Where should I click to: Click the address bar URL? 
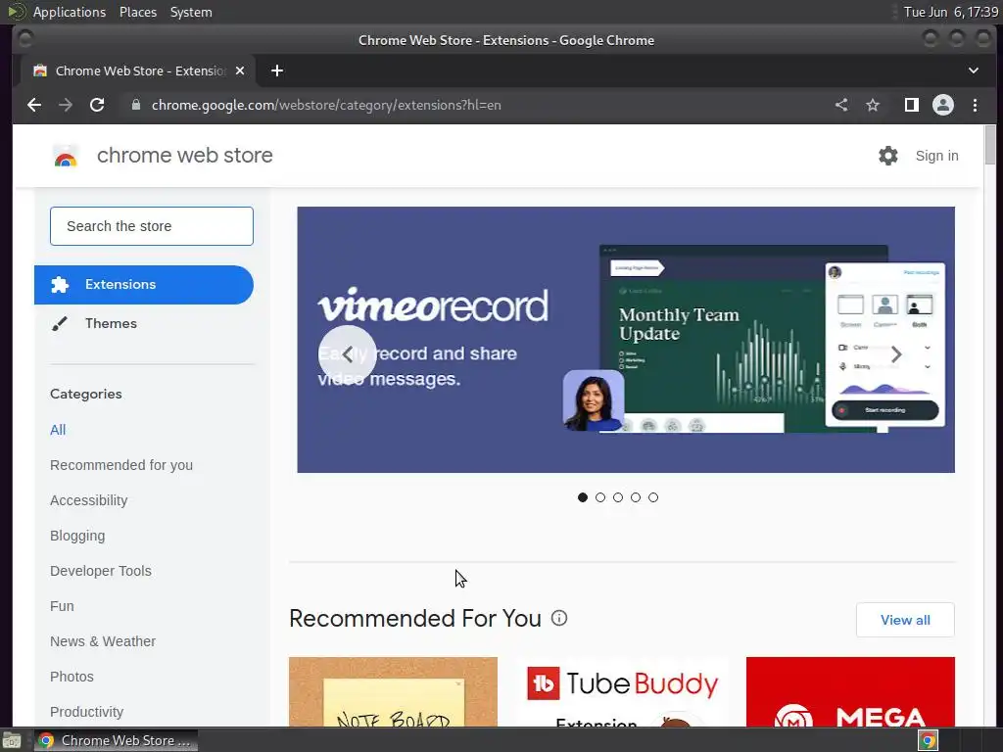coord(326,105)
